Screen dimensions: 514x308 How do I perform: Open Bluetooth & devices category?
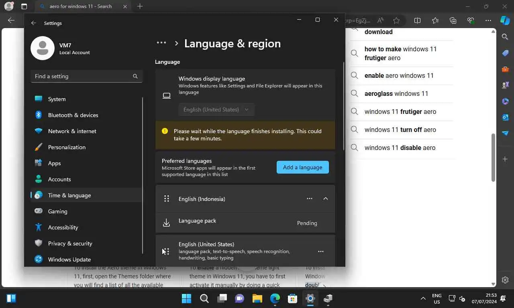tap(86, 115)
